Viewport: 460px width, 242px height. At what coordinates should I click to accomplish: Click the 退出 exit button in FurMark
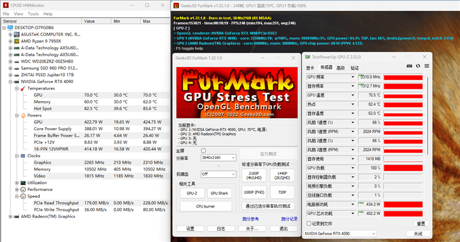tap(283, 229)
